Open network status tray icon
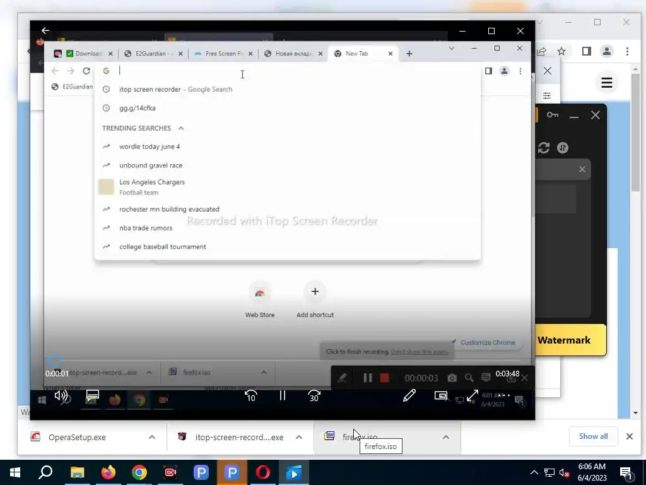646x485 pixels. click(549, 472)
